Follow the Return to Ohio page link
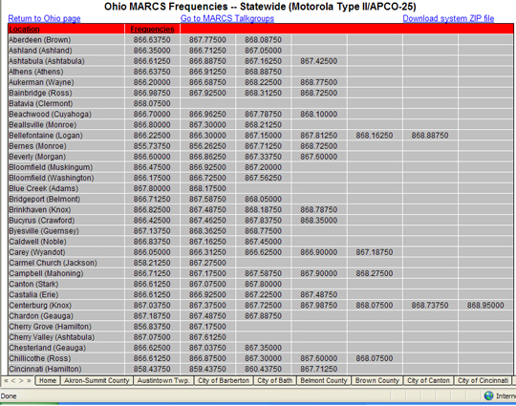Image resolution: width=516 pixels, height=406 pixels. pos(44,18)
